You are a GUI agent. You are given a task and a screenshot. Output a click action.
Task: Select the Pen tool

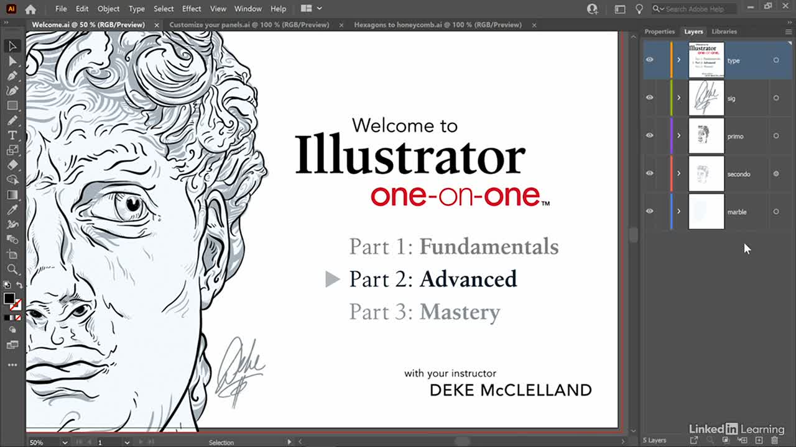(12, 76)
